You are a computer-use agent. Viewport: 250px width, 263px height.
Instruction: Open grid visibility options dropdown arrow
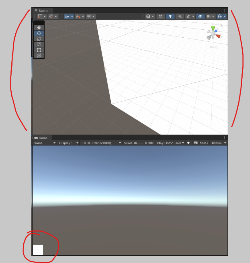tap(72, 17)
